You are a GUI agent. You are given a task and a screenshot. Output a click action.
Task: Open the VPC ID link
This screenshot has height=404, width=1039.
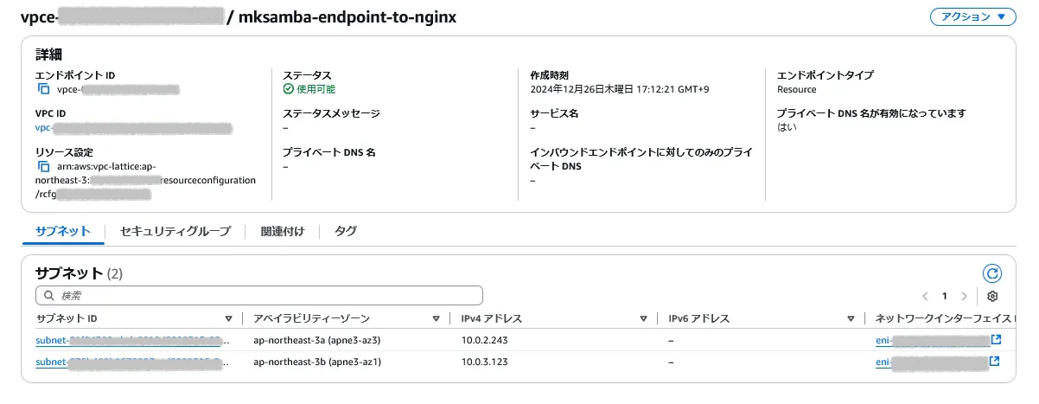tap(133, 128)
